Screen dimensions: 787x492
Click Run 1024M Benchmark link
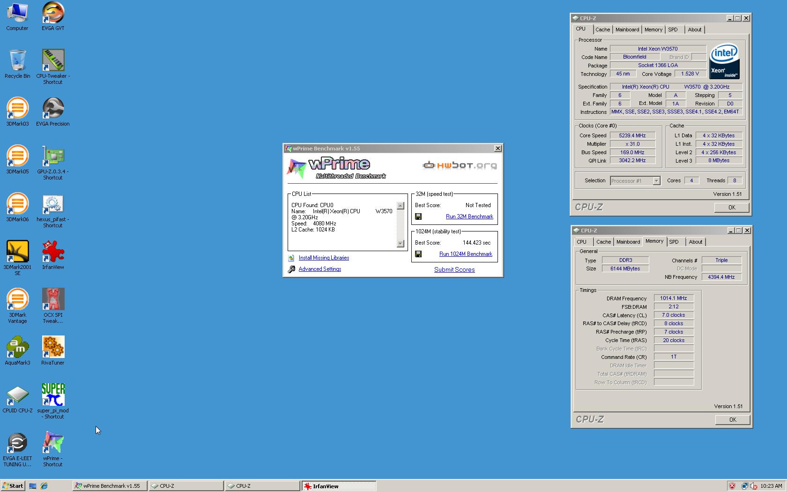[x=466, y=254]
